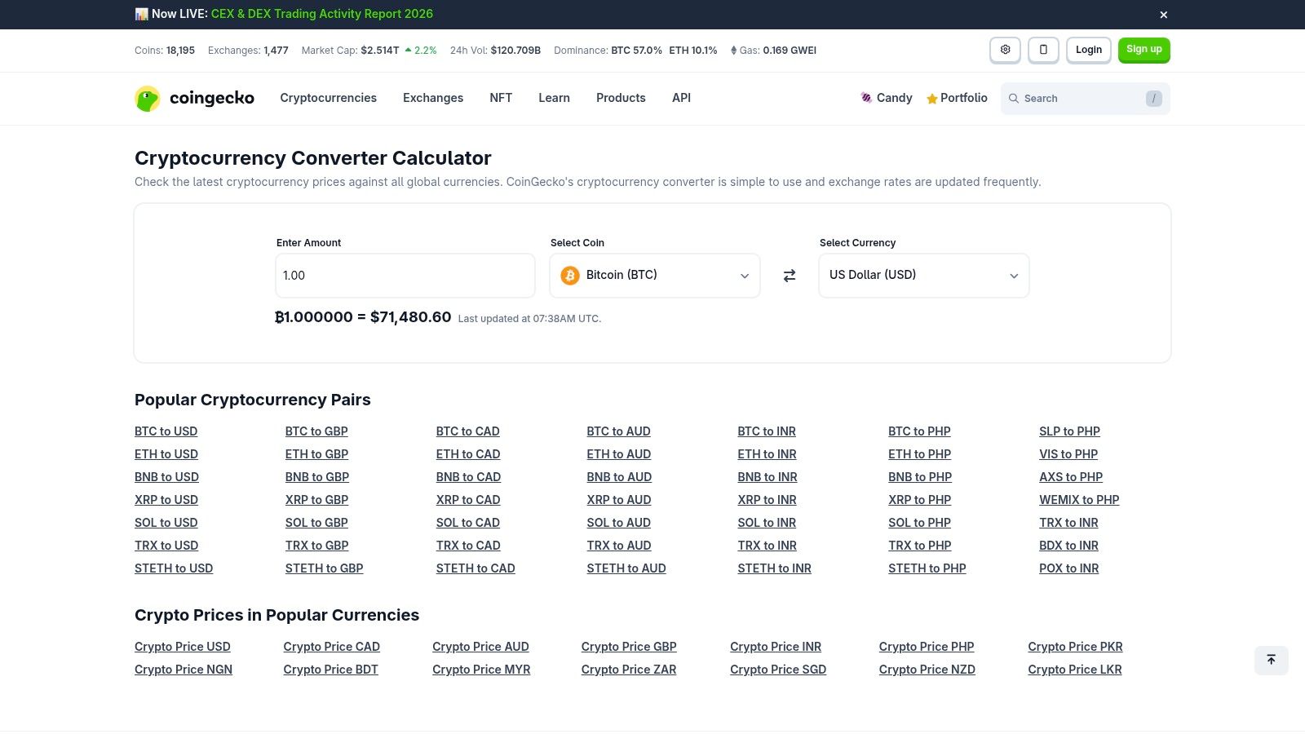Click the scroll-to-top arrow button
This screenshot has width=1305, height=734.
pos(1271,660)
